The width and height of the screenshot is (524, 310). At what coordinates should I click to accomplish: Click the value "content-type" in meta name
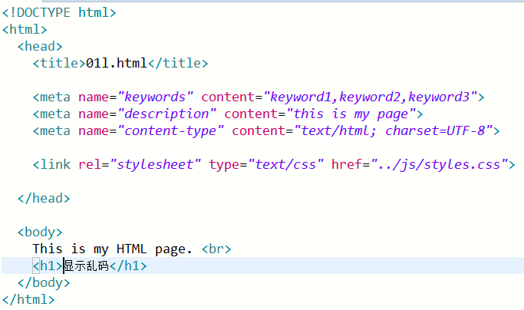[171, 131]
